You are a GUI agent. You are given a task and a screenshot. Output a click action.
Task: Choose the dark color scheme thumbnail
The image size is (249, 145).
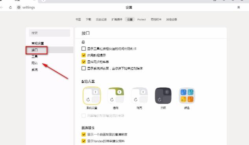point(163,95)
